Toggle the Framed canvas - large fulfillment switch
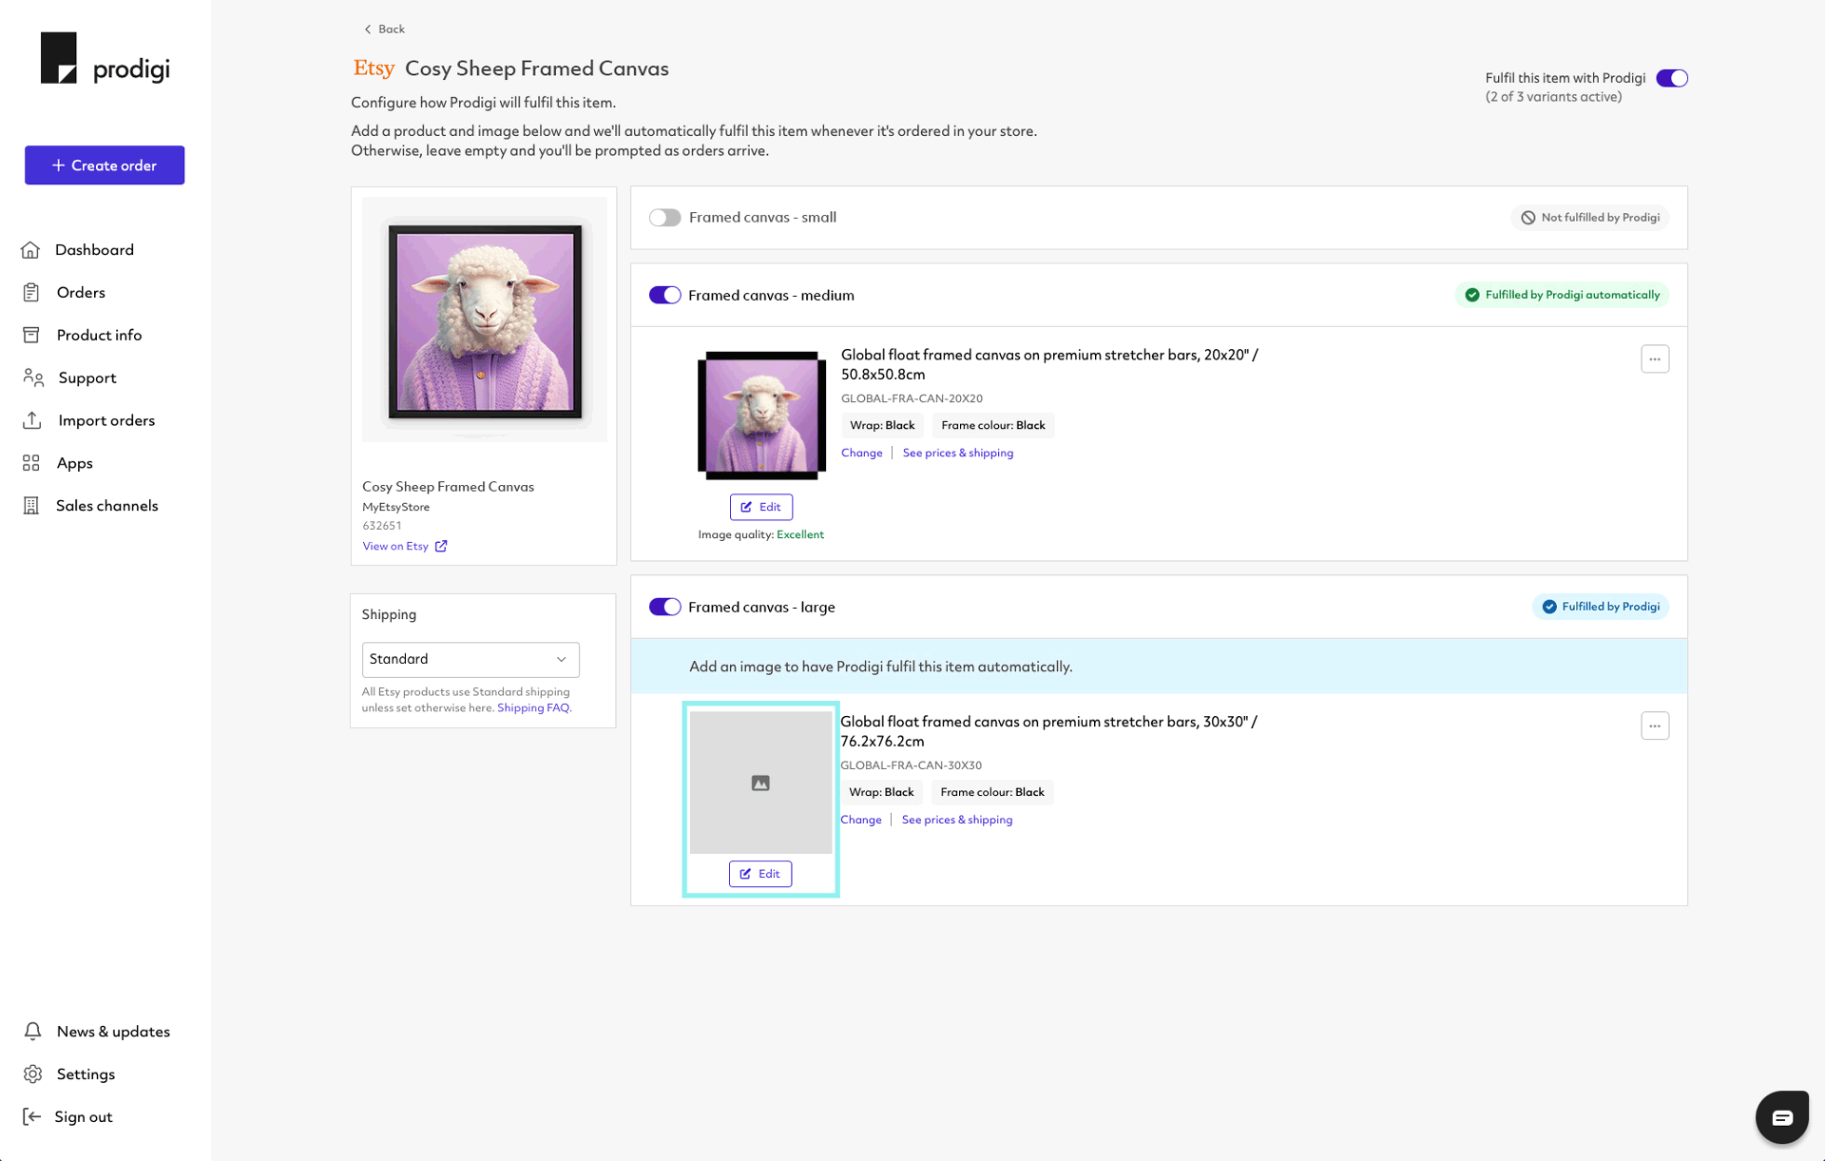The width and height of the screenshot is (1825, 1161). (x=663, y=607)
